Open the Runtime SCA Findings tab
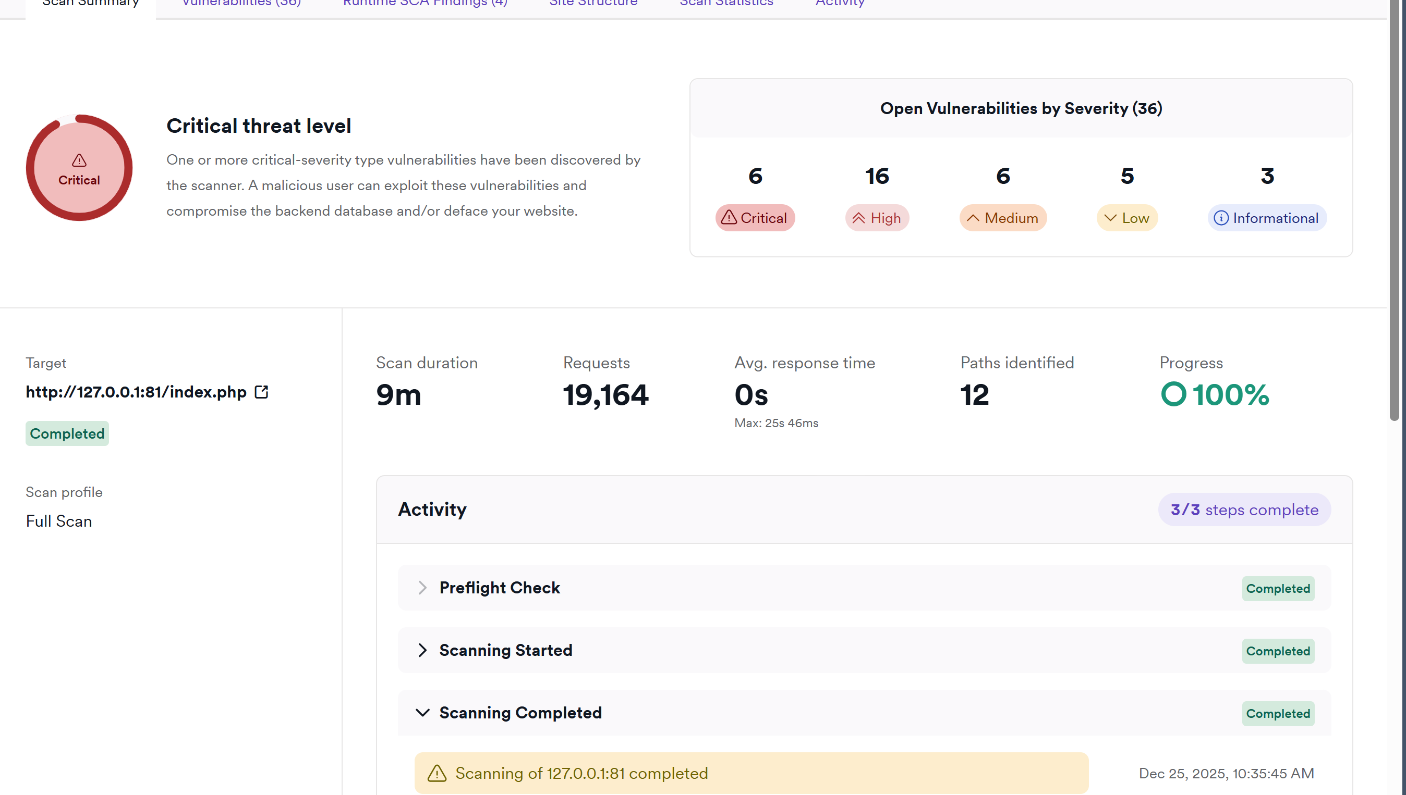 coord(425,3)
